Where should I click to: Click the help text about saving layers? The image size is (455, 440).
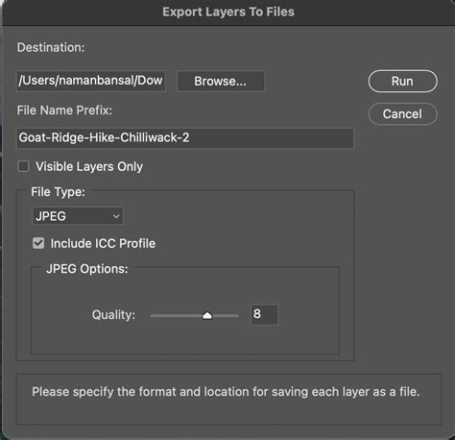click(226, 392)
